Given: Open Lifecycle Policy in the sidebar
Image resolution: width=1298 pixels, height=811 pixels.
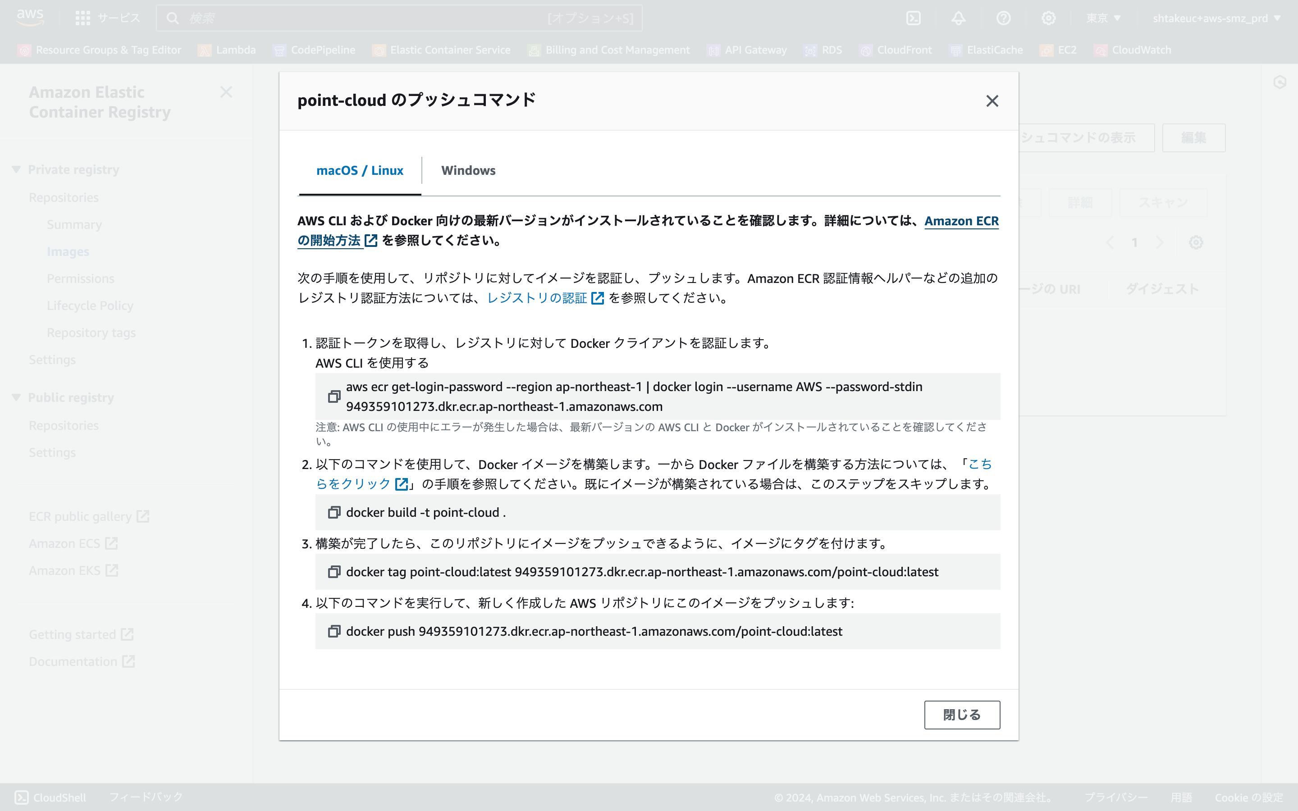Looking at the screenshot, I should 90,306.
